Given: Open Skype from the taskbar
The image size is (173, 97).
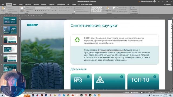Looking at the screenshot, I should (x=64, y=95).
